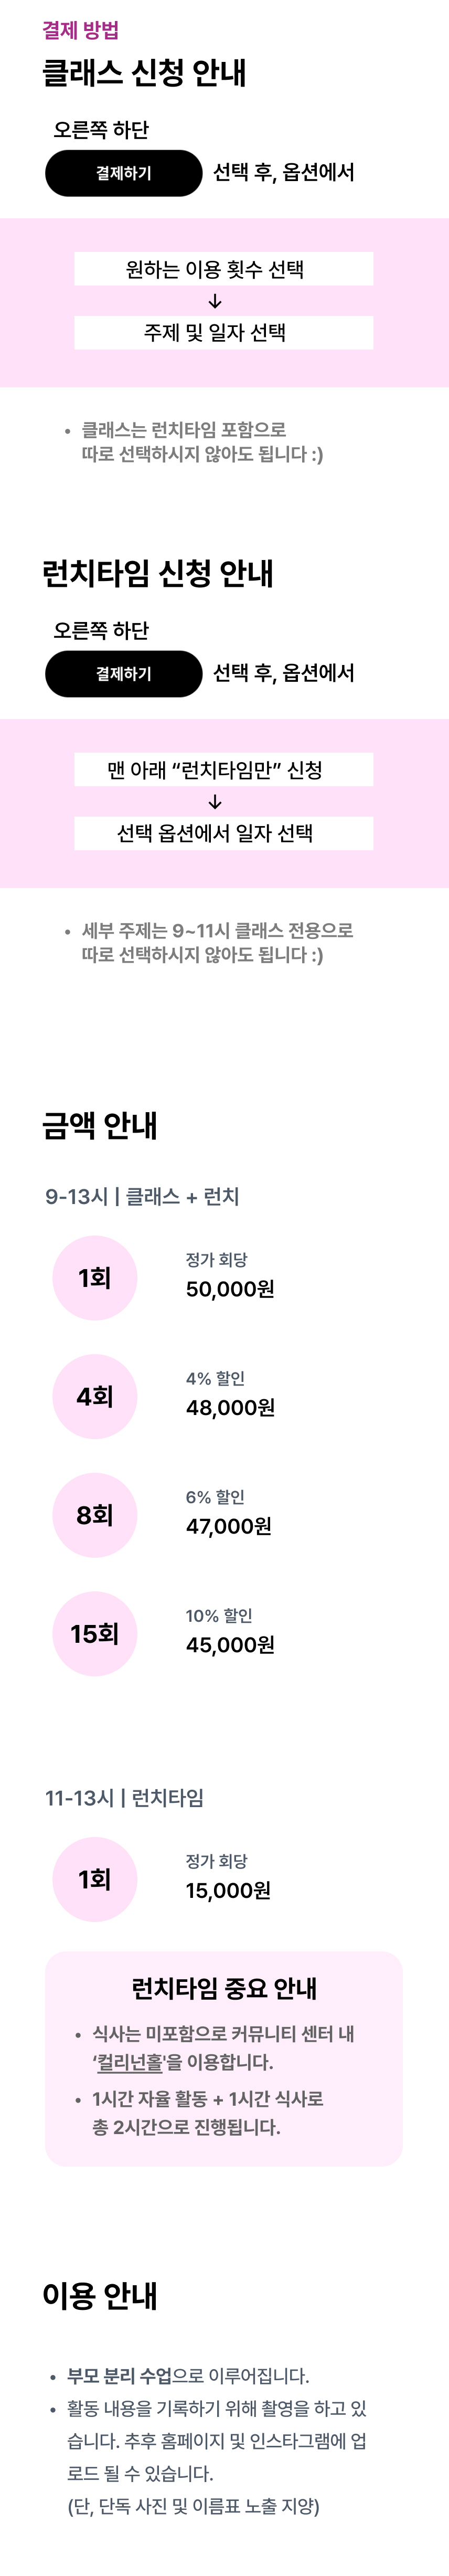Screen dimensions: 449x2576
Task: Click the 11-13시 | 런치타임 label
Action: (124, 1797)
